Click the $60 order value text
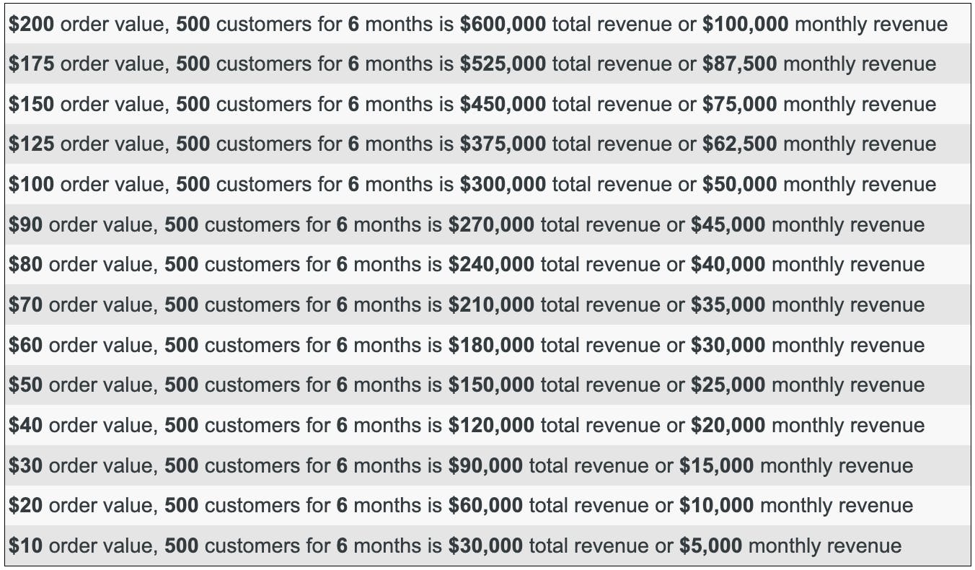The width and height of the screenshot is (975, 570). click(25, 345)
